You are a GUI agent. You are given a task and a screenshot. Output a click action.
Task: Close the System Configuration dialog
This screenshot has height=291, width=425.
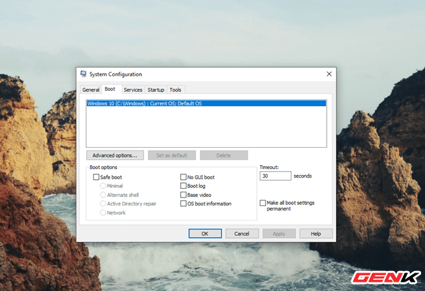[x=329, y=74]
